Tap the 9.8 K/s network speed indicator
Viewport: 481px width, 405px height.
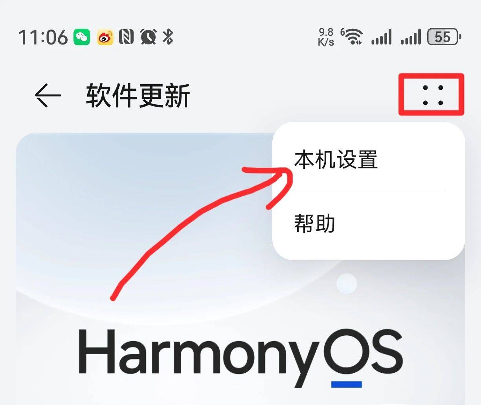point(326,37)
